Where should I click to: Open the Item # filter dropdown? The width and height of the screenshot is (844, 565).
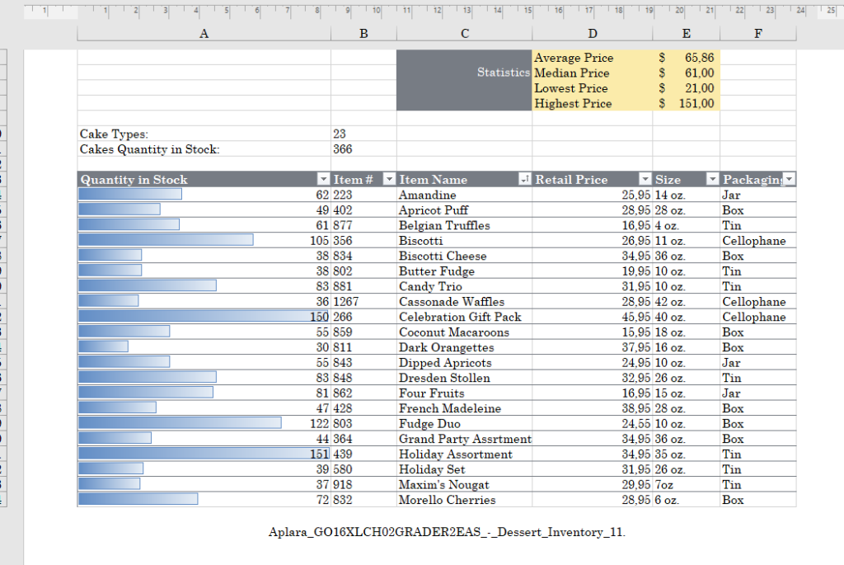point(389,180)
